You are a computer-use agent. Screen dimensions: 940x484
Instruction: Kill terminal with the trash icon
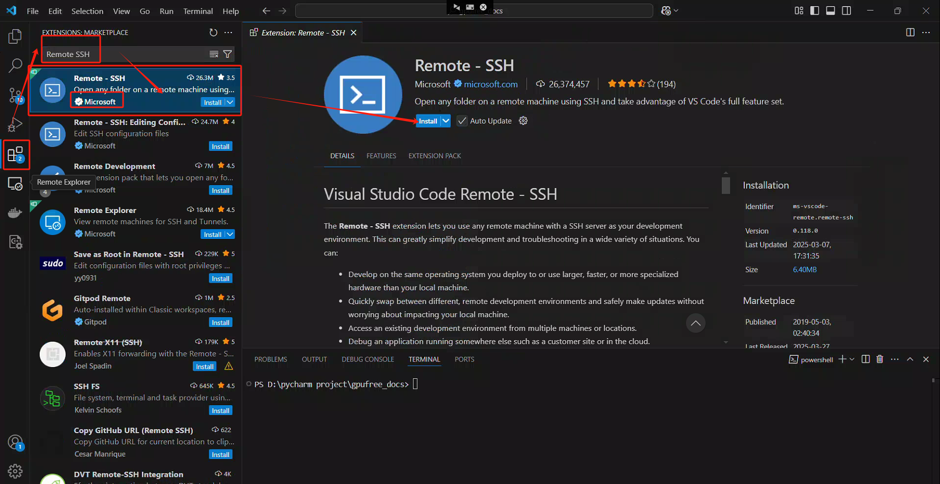879,359
